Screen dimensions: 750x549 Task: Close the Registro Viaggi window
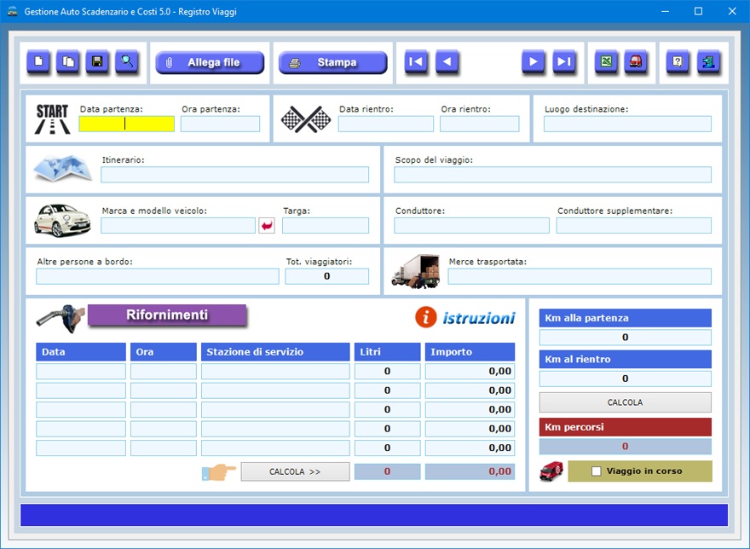732,11
